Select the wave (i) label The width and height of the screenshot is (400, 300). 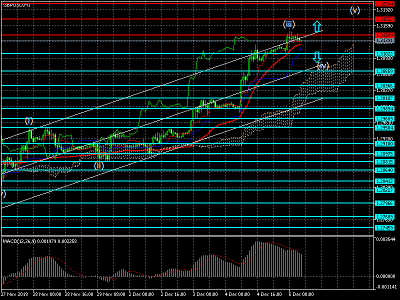[29, 120]
